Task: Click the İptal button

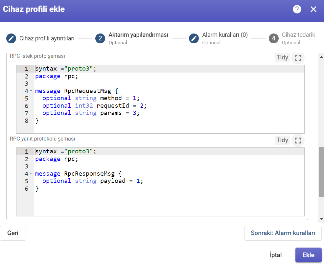Action: tap(276, 255)
